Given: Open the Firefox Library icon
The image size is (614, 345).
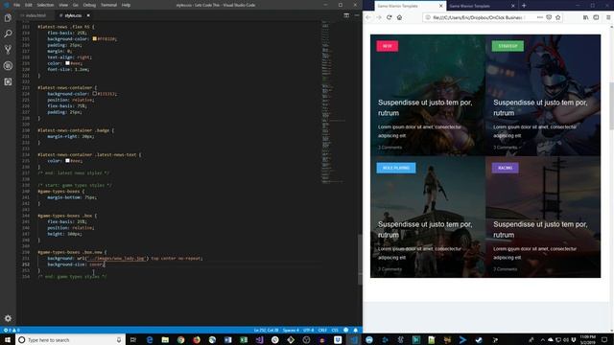Looking at the screenshot, I should tap(585, 17).
